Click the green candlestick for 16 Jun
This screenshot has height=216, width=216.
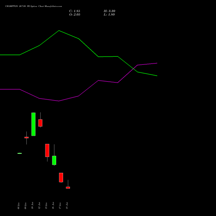(54, 160)
